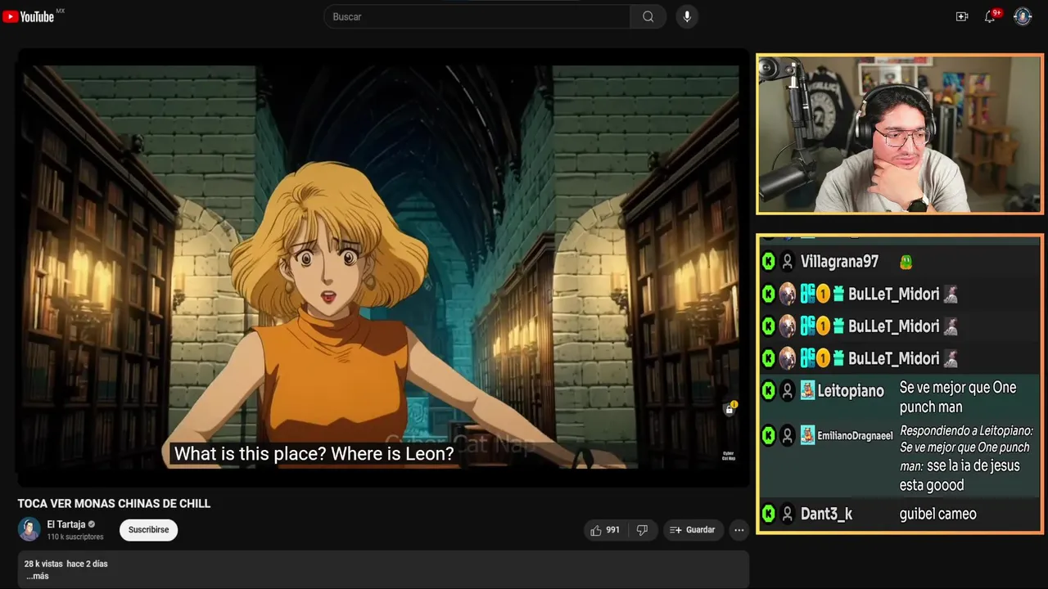Dislike the video thumbs-down icon
The height and width of the screenshot is (589, 1048).
[643, 530]
